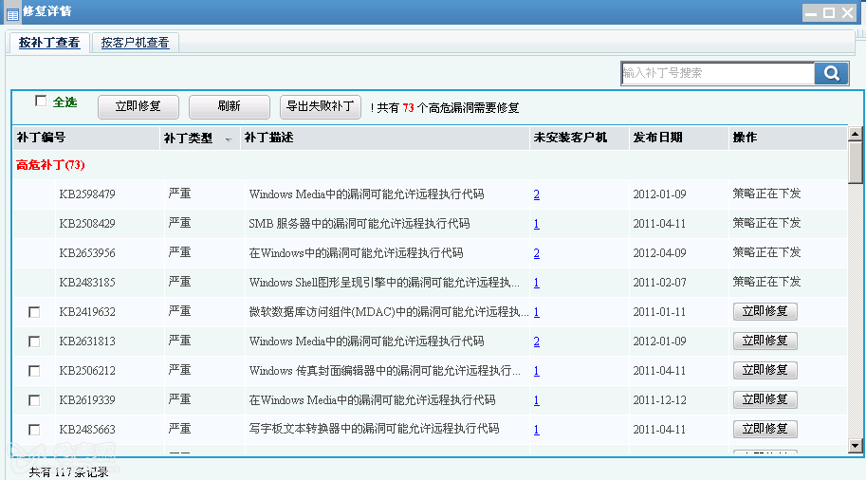Open the 补丁类型 column sort dropdown arrow

[x=228, y=139]
